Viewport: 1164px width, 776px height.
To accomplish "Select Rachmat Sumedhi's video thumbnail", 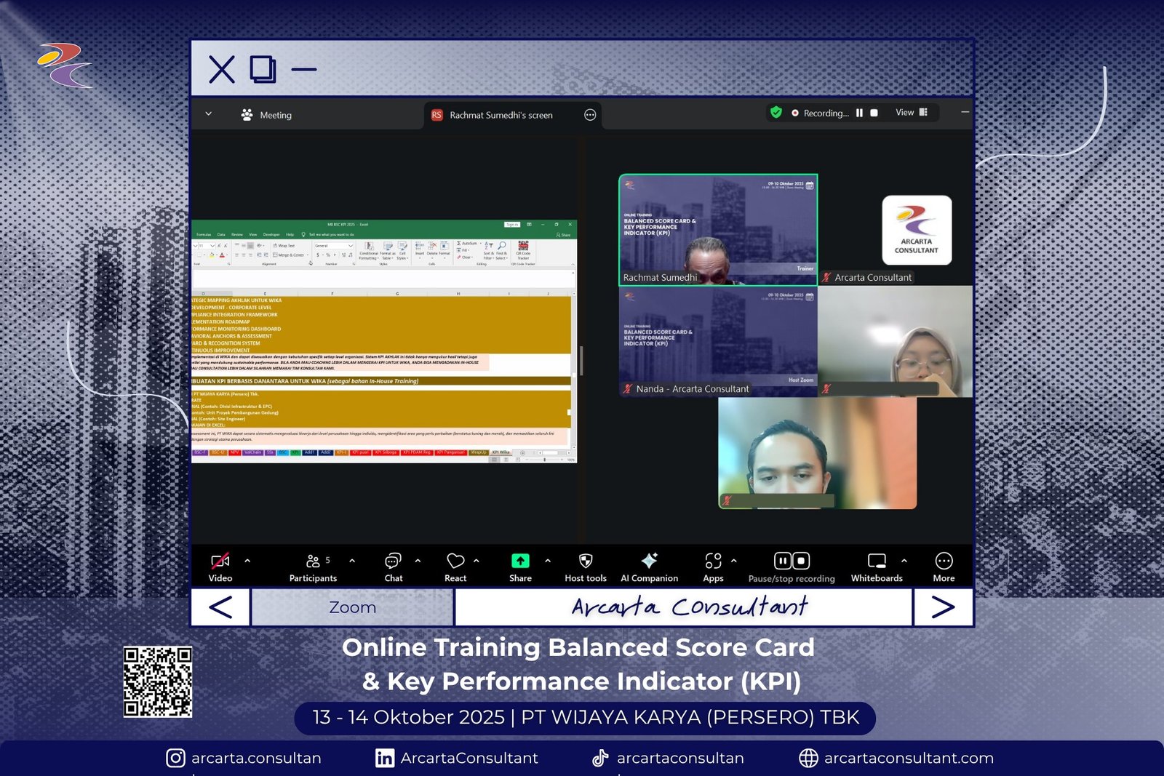I will tap(718, 230).
